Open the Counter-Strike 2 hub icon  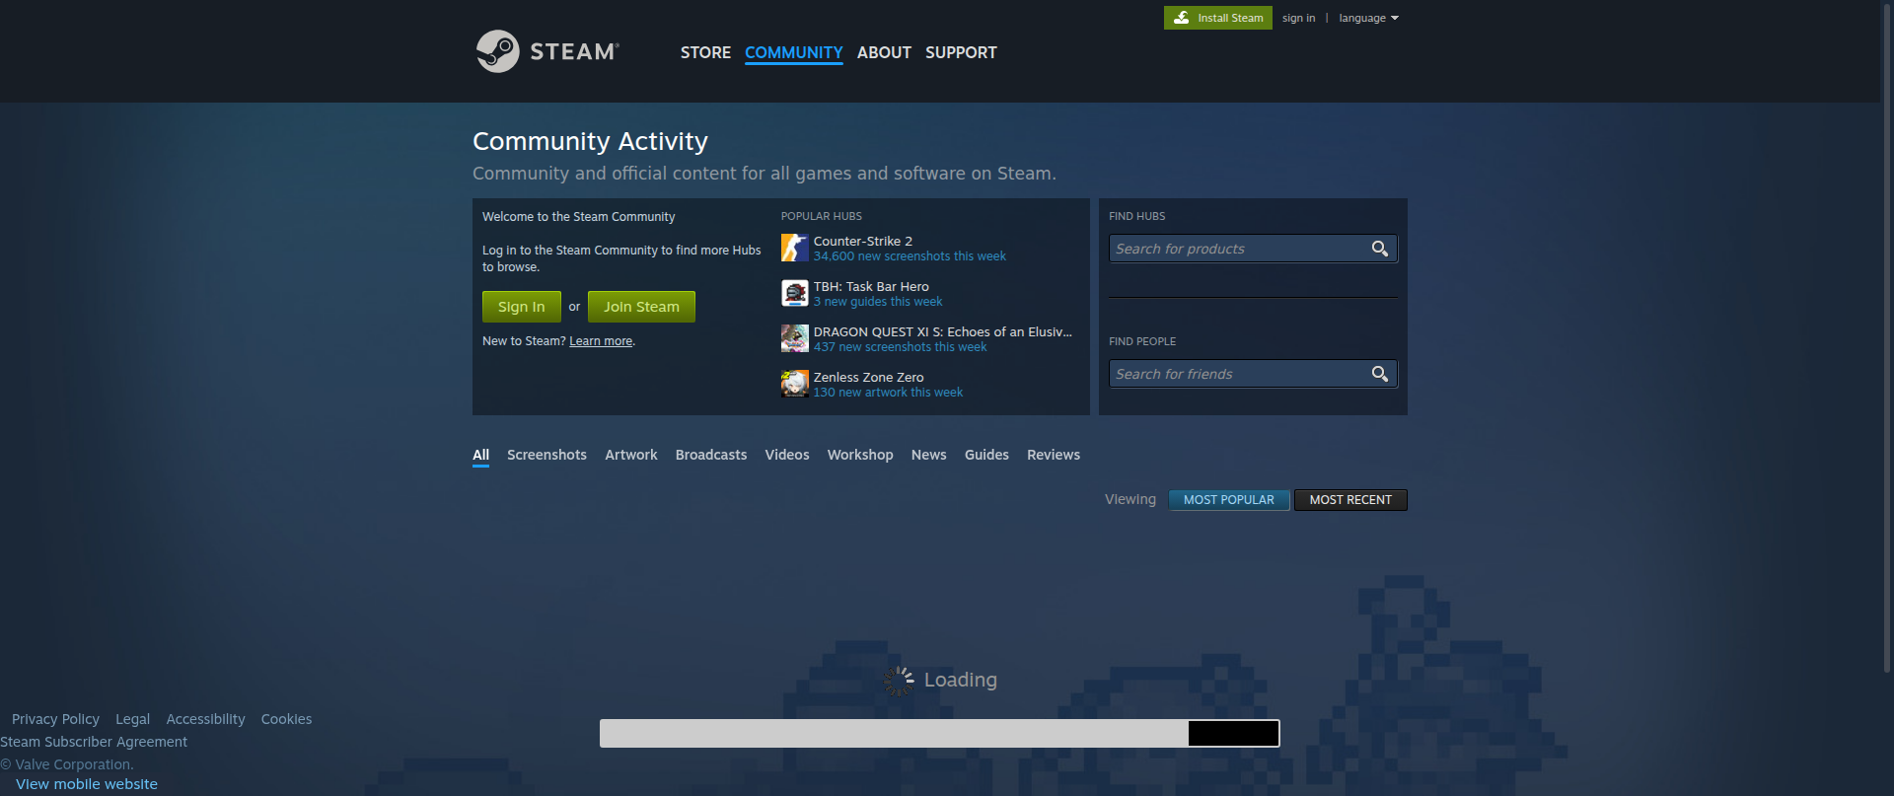click(794, 248)
